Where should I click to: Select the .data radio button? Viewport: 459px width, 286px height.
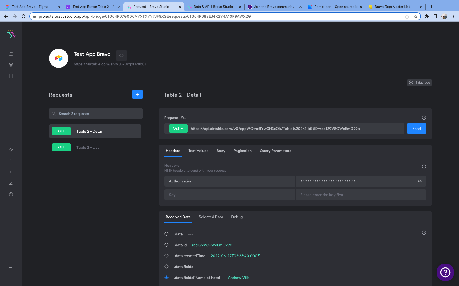pyautogui.click(x=166, y=234)
